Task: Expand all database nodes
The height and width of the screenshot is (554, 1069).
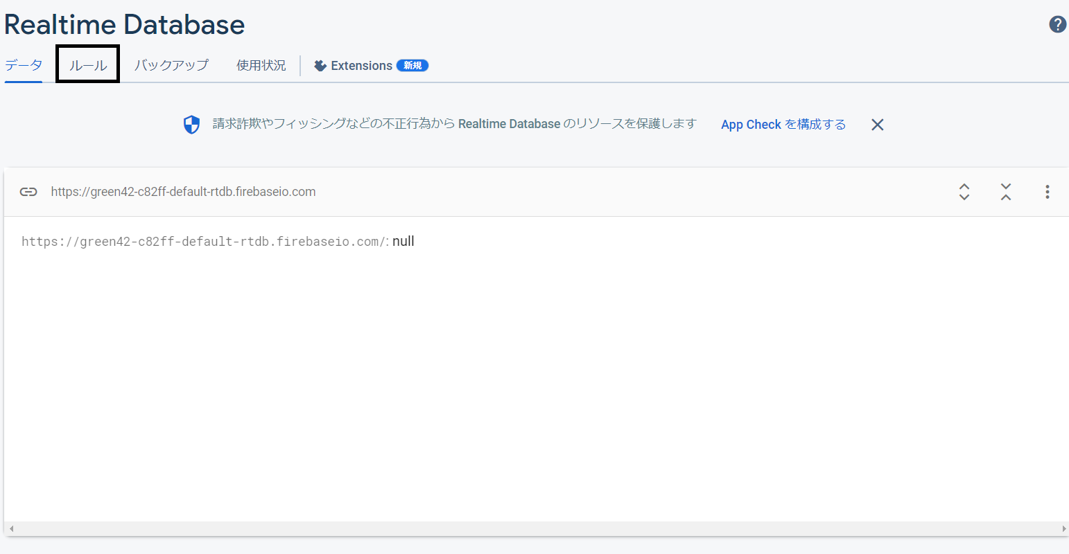Action: 964,192
